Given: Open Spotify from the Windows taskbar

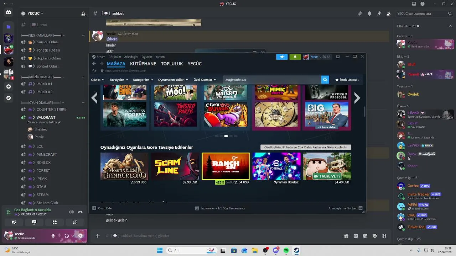Looking at the screenshot, I should pyautogui.click(x=286, y=250).
